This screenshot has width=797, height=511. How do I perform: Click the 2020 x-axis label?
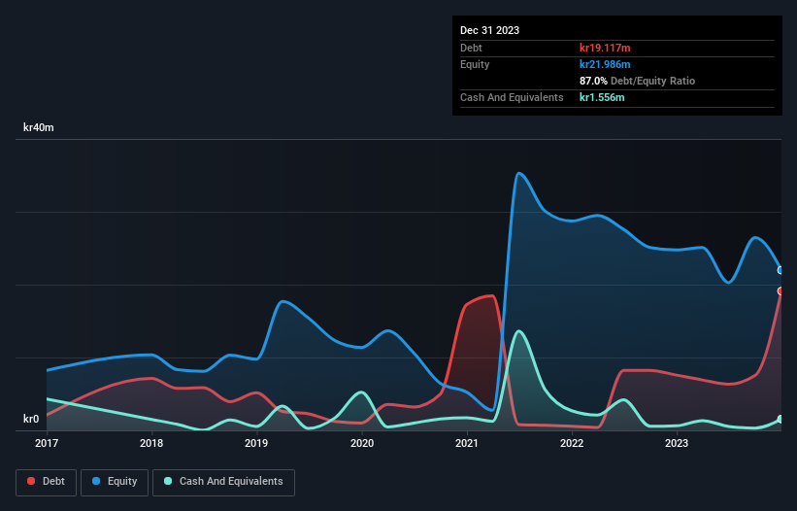click(x=362, y=443)
